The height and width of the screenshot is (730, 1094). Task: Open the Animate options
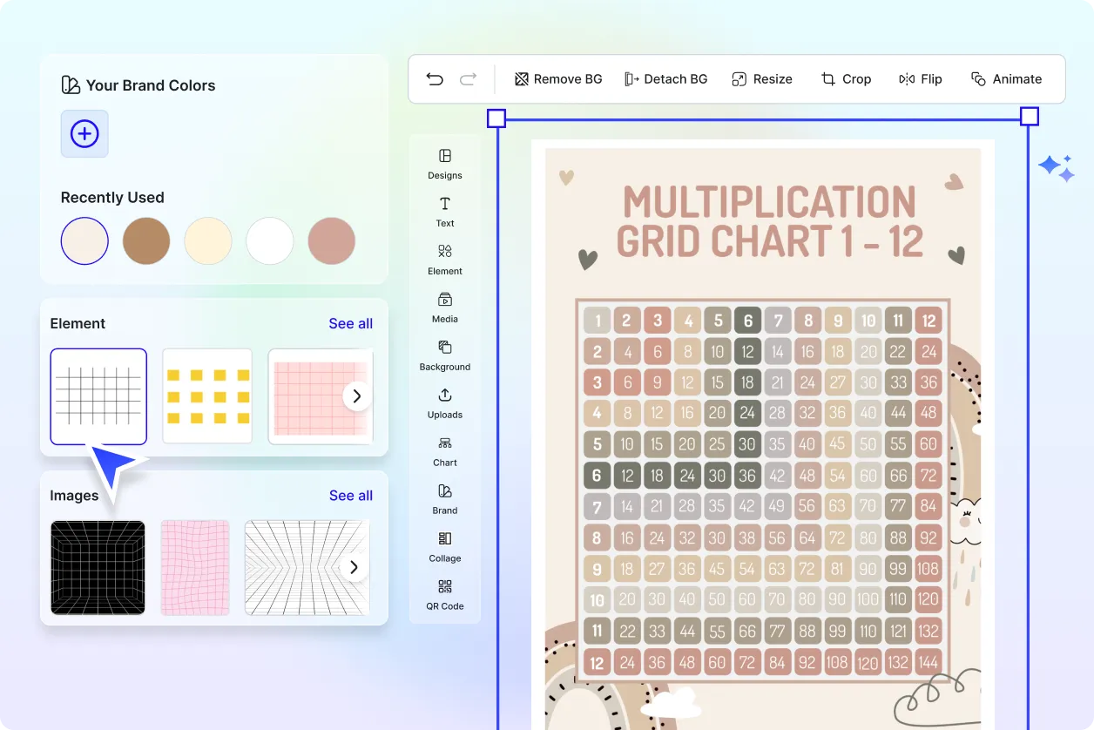point(1006,79)
